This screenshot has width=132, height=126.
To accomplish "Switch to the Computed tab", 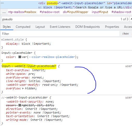I will click(x=23, y=27).
